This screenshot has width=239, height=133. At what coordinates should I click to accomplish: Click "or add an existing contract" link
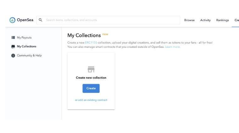91,100
